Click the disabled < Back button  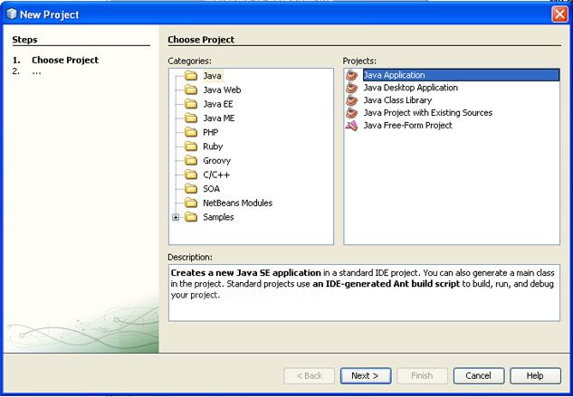310,376
